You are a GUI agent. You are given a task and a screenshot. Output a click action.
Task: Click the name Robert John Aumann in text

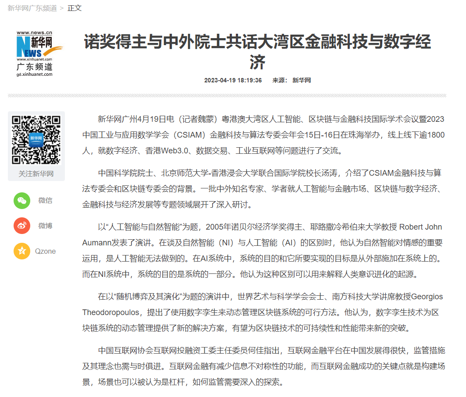[x=420, y=227]
